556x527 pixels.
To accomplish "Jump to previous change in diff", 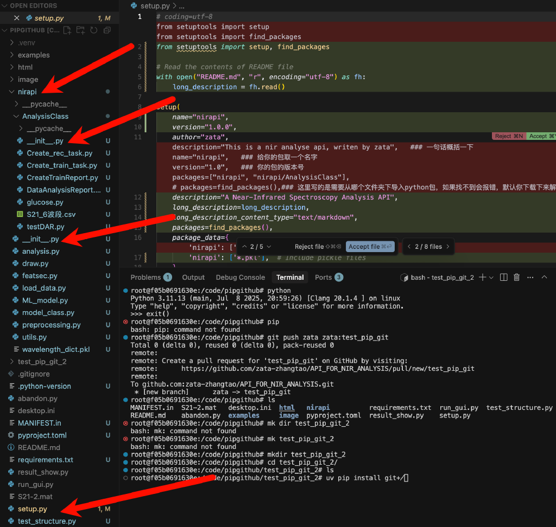I will (244, 247).
